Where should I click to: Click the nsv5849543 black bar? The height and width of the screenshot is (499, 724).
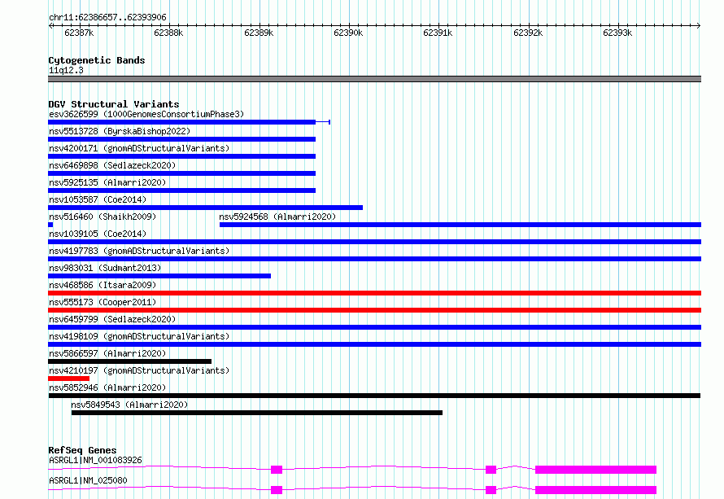pyautogui.click(x=257, y=413)
